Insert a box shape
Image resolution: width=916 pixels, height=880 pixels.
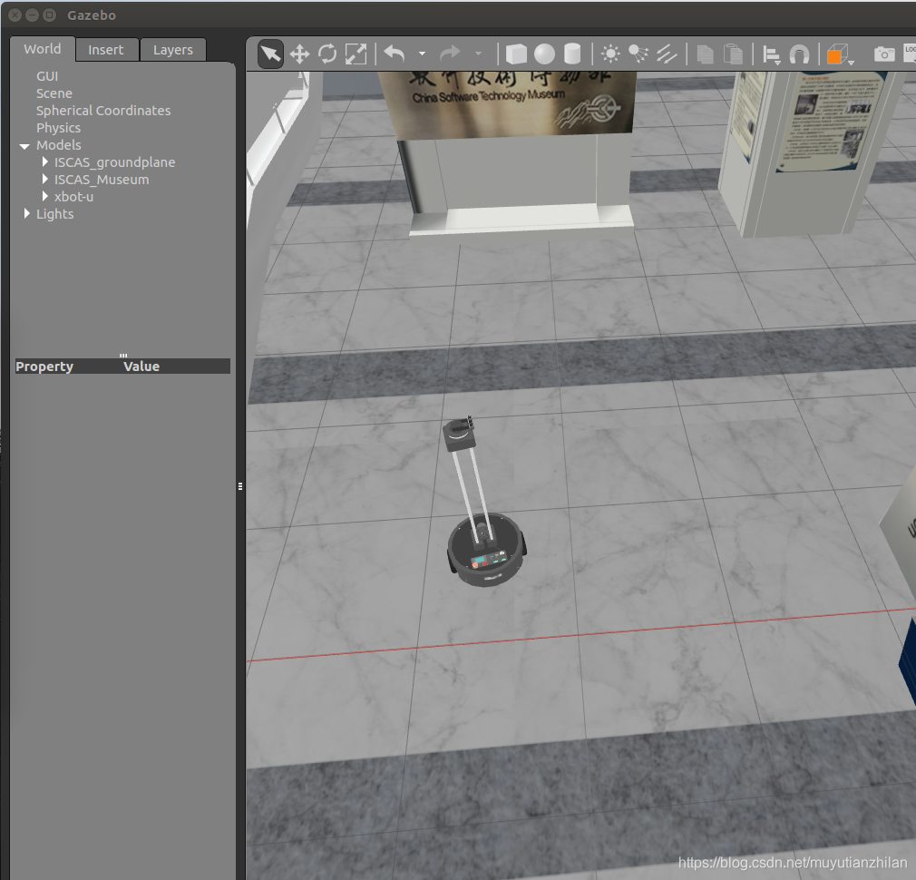click(x=516, y=54)
